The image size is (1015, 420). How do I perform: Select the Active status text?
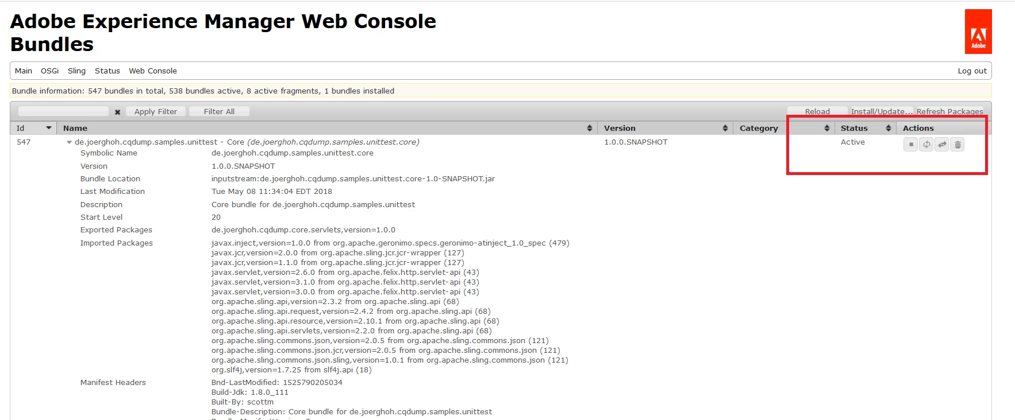coord(852,142)
